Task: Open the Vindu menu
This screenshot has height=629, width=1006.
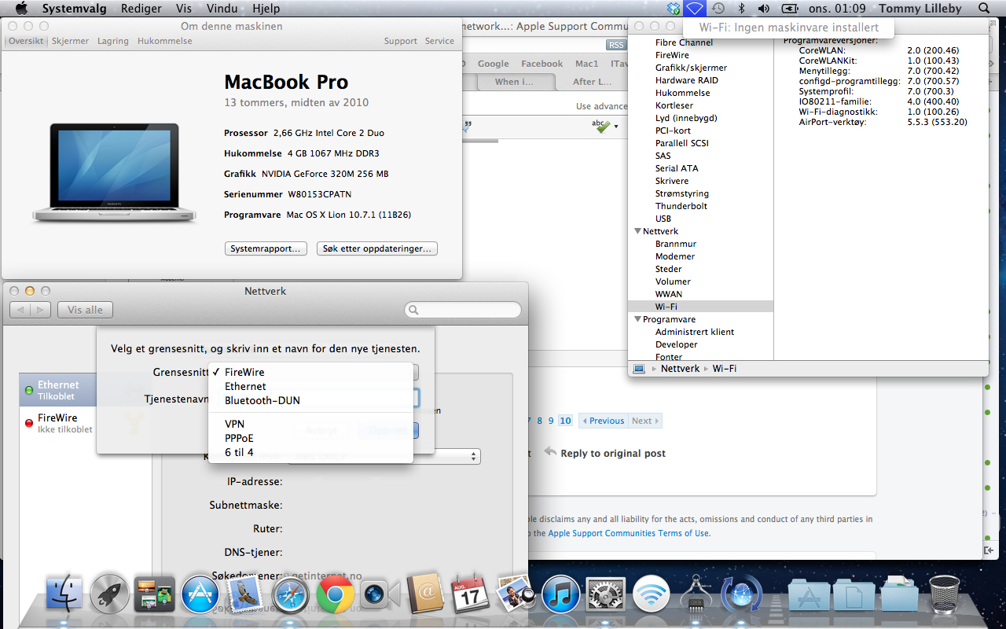Action: point(222,9)
